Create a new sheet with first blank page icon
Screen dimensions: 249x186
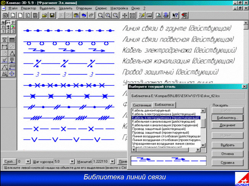click(13, 16)
